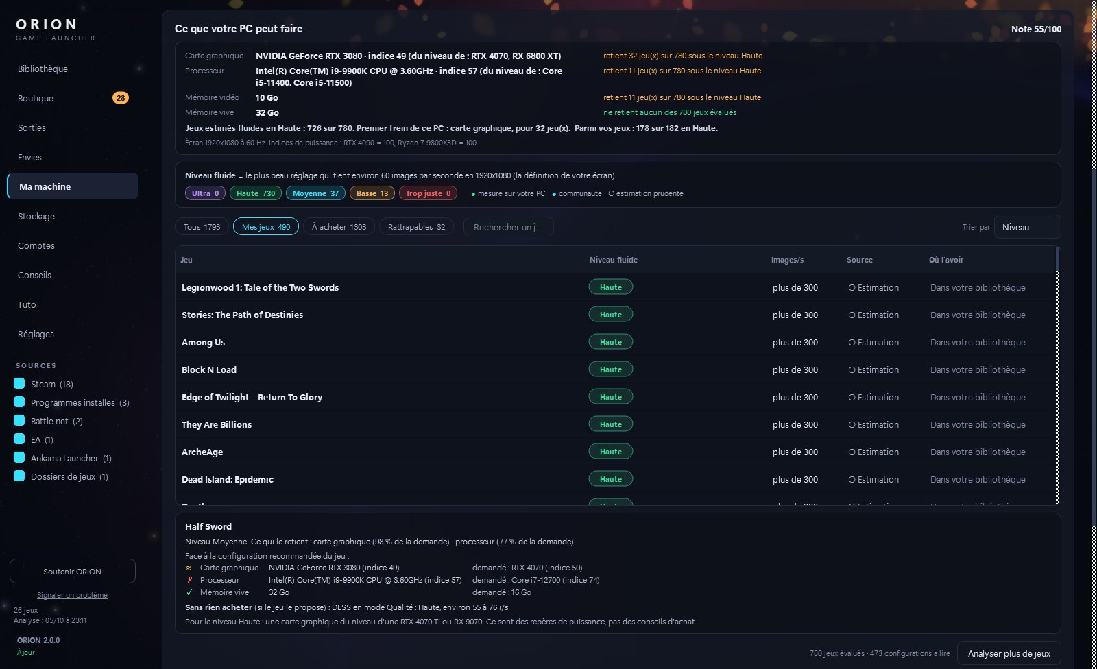Select the Block N Load row
This screenshot has height=669, width=1097.
click(x=615, y=369)
